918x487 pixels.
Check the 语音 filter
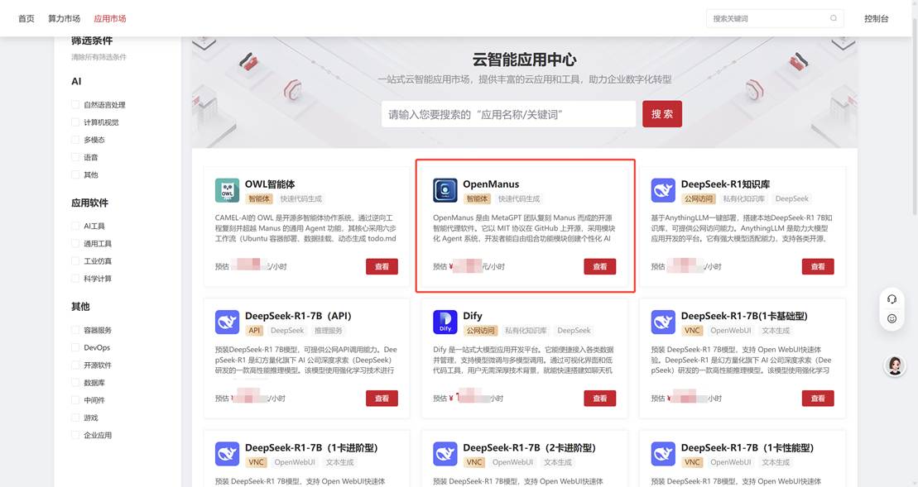[x=75, y=157]
